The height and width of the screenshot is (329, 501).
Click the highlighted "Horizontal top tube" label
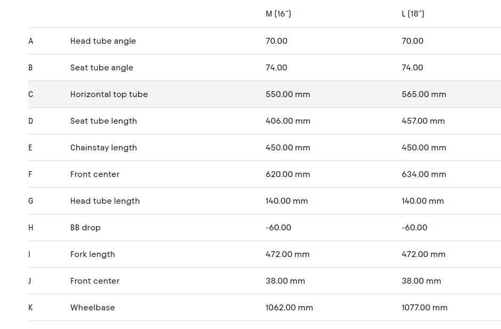coord(109,94)
